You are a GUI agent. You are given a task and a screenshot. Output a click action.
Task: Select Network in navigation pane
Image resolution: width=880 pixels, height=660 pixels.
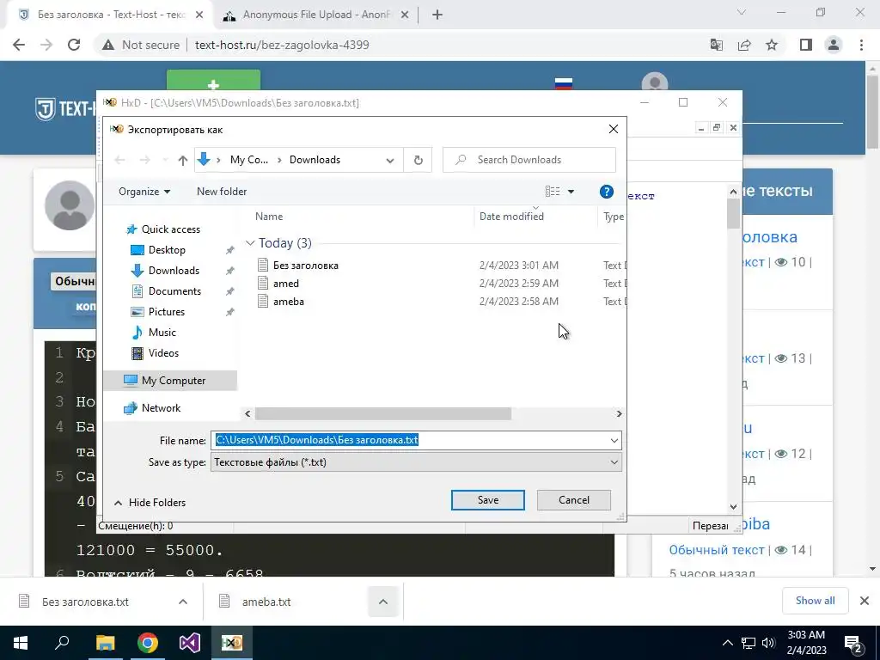(161, 408)
